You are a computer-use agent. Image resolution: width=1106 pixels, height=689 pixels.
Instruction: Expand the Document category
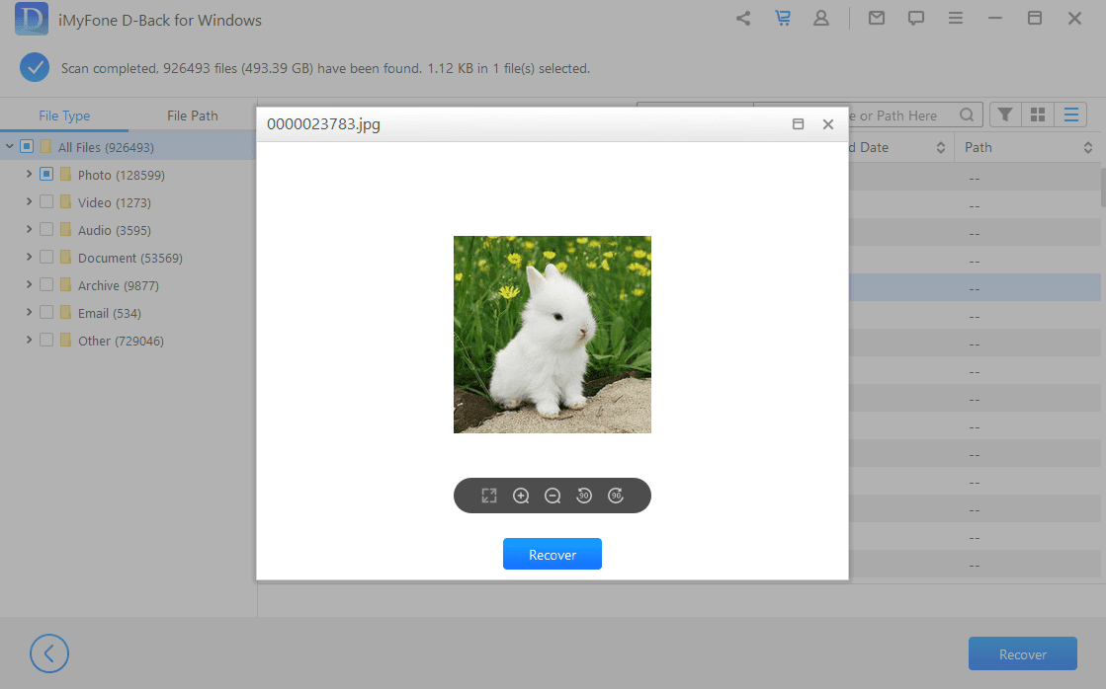pyautogui.click(x=29, y=258)
